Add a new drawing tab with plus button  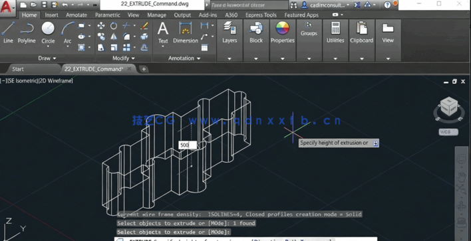(144, 69)
